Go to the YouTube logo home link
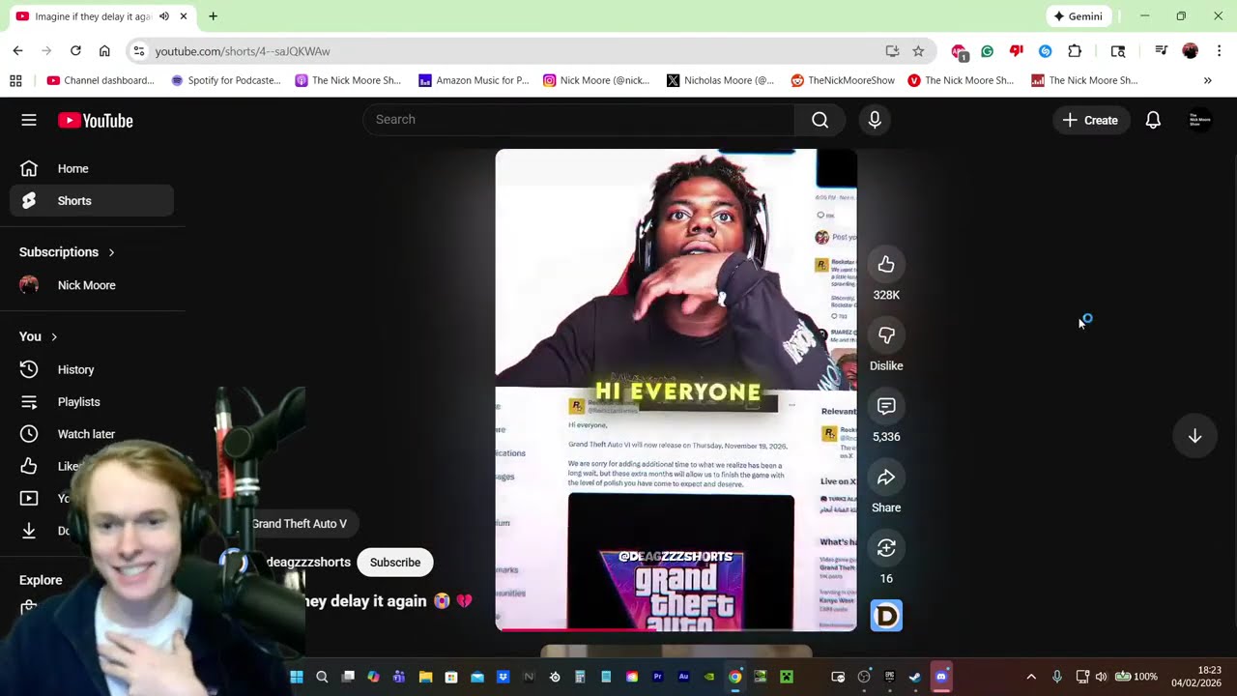Screen dimensions: 1237x696 (96, 120)
